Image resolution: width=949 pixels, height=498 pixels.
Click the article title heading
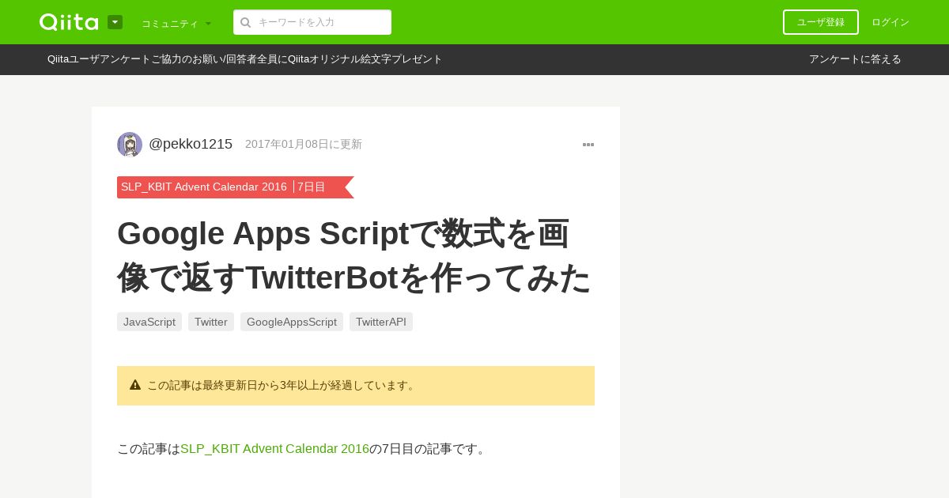pos(354,255)
